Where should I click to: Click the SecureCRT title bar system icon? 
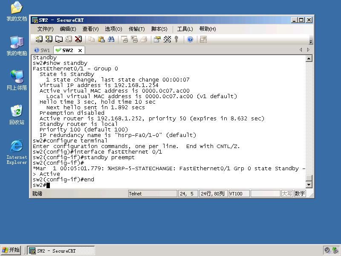point(35,20)
